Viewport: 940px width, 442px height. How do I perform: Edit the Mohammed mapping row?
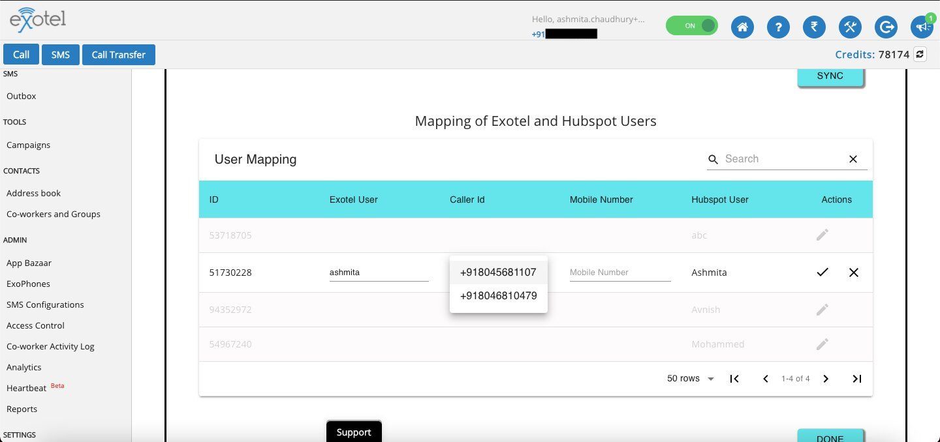822,344
